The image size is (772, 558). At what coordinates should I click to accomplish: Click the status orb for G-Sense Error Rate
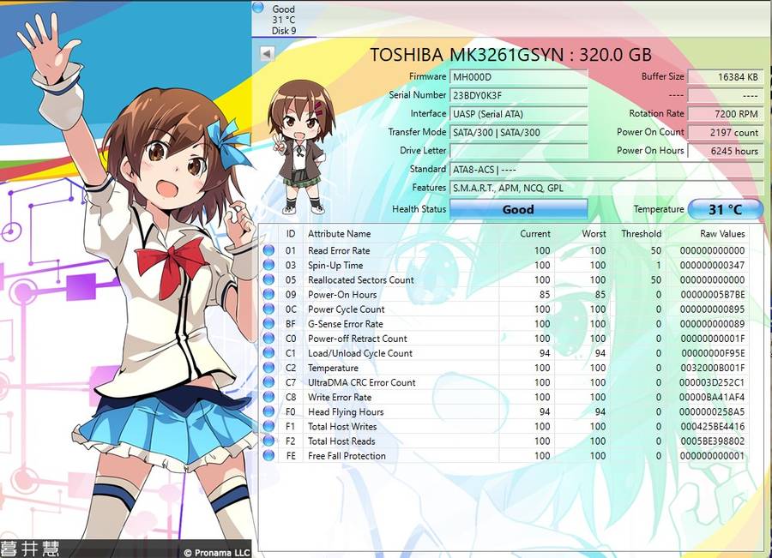tap(268, 324)
